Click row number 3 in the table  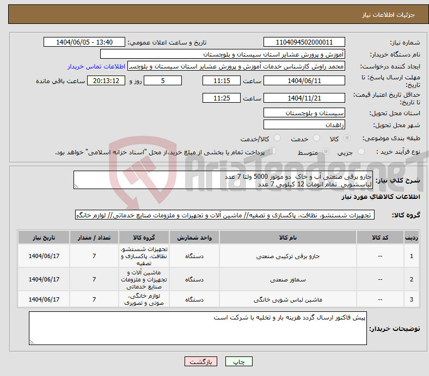coord(411,299)
